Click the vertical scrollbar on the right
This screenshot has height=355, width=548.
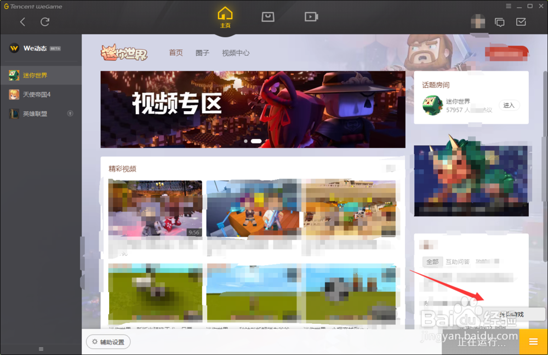pyautogui.click(x=545, y=166)
